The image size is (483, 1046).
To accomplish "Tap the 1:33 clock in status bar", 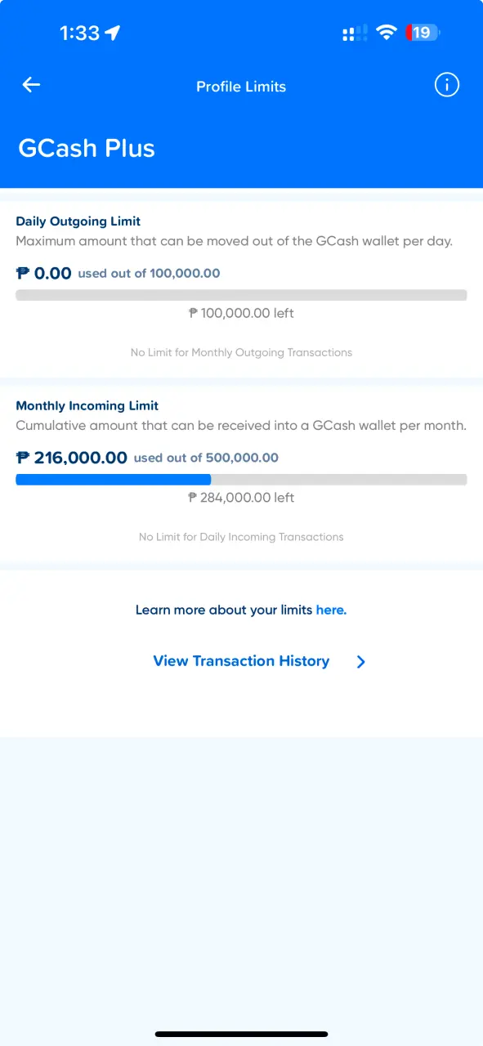I will (x=79, y=33).
